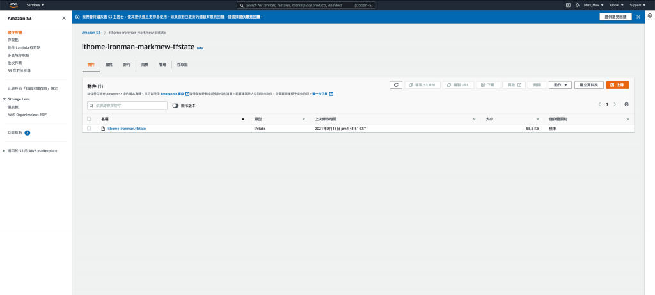Viewport: 655px width, 295px height.
Task: Open the CloudShell terminal icon
Action: (x=568, y=5)
